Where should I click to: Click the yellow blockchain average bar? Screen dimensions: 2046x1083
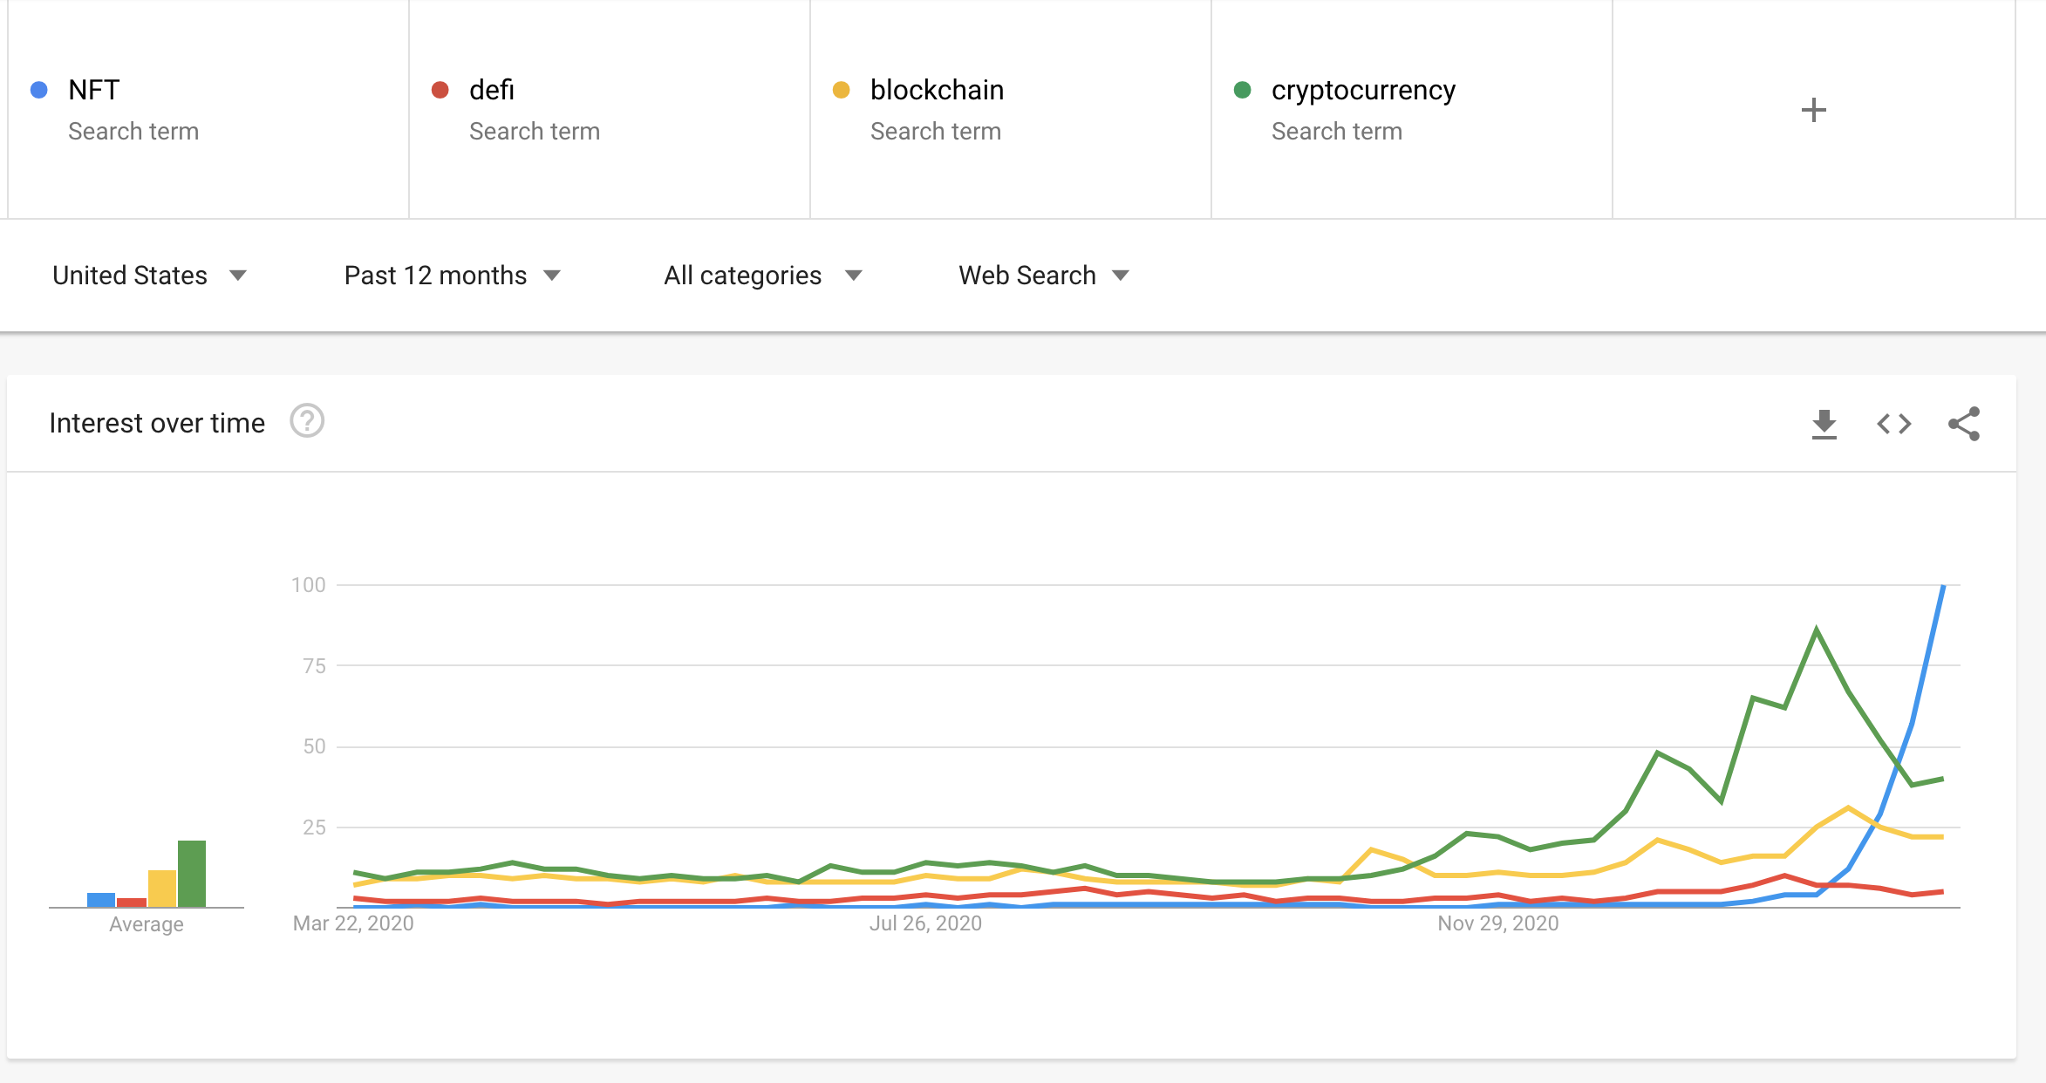pos(162,889)
